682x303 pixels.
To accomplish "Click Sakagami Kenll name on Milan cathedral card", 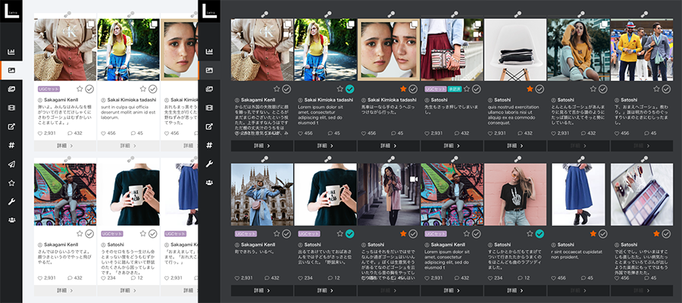I will 258,245.
